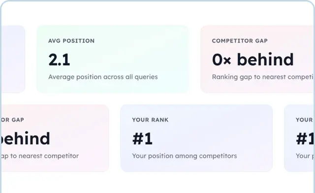The width and height of the screenshot is (315, 193).
Task: Open the green Avg Position metric card
Action: coord(113,59)
